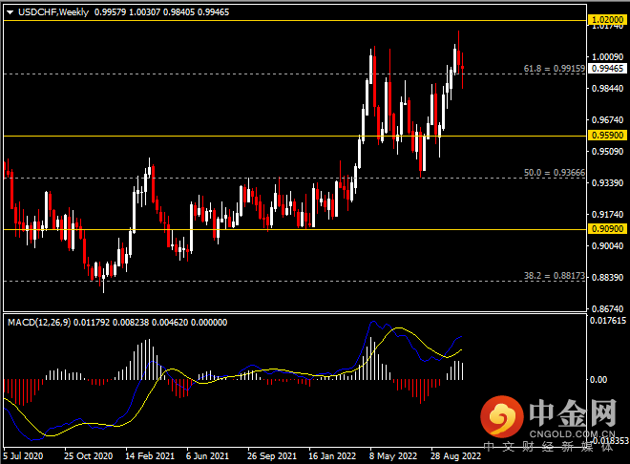Image resolution: width=630 pixels, height=464 pixels.
Task: Select the 0.90040 price axis value
Action: click(x=608, y=246)
